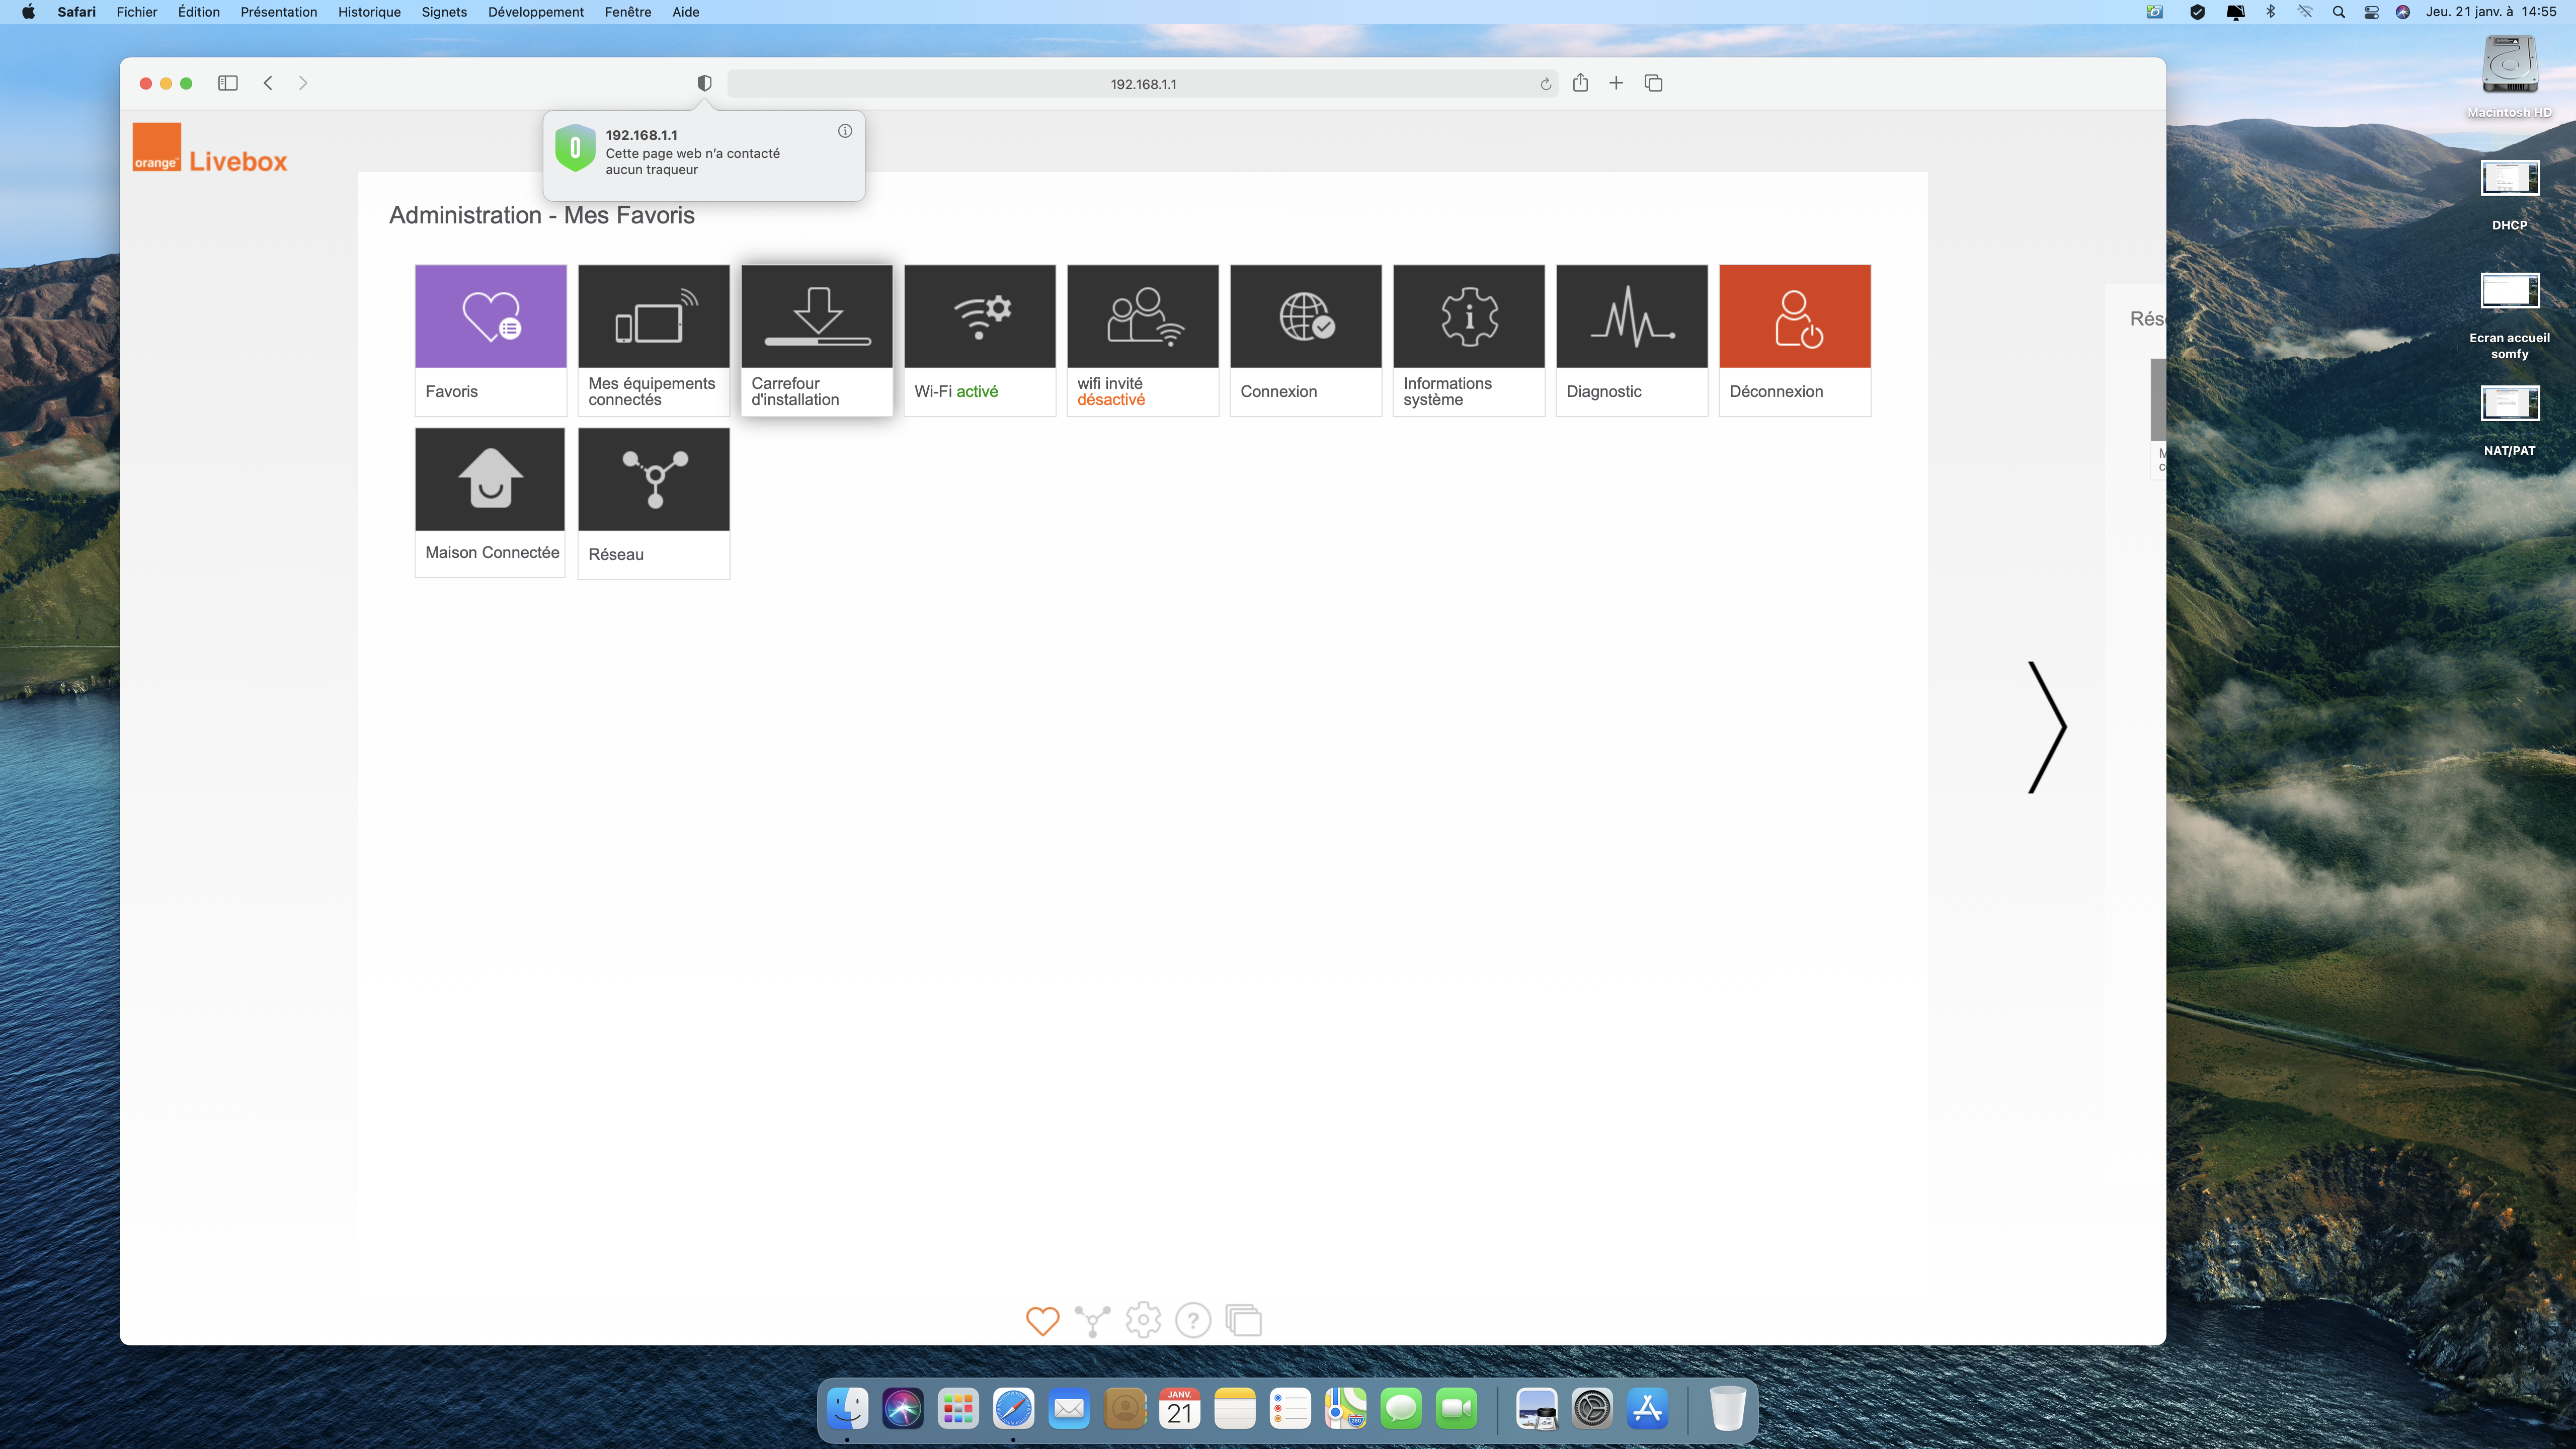
Task: Open the Favoris tile
Action: point(490,340)
